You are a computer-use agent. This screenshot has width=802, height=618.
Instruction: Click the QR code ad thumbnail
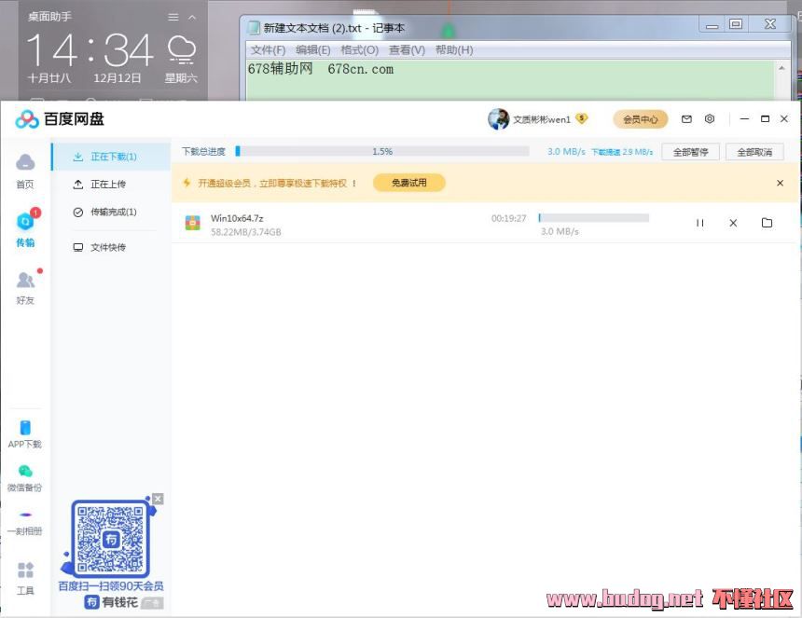click(110, 539)
